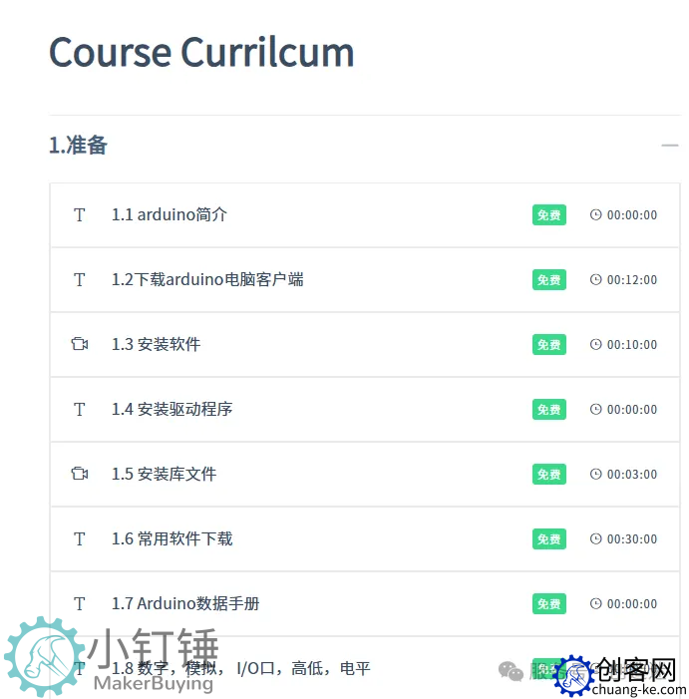
Task: Click text-type icon for lesson 1.2
Action: pyautogui.click(x=80, y=280)
